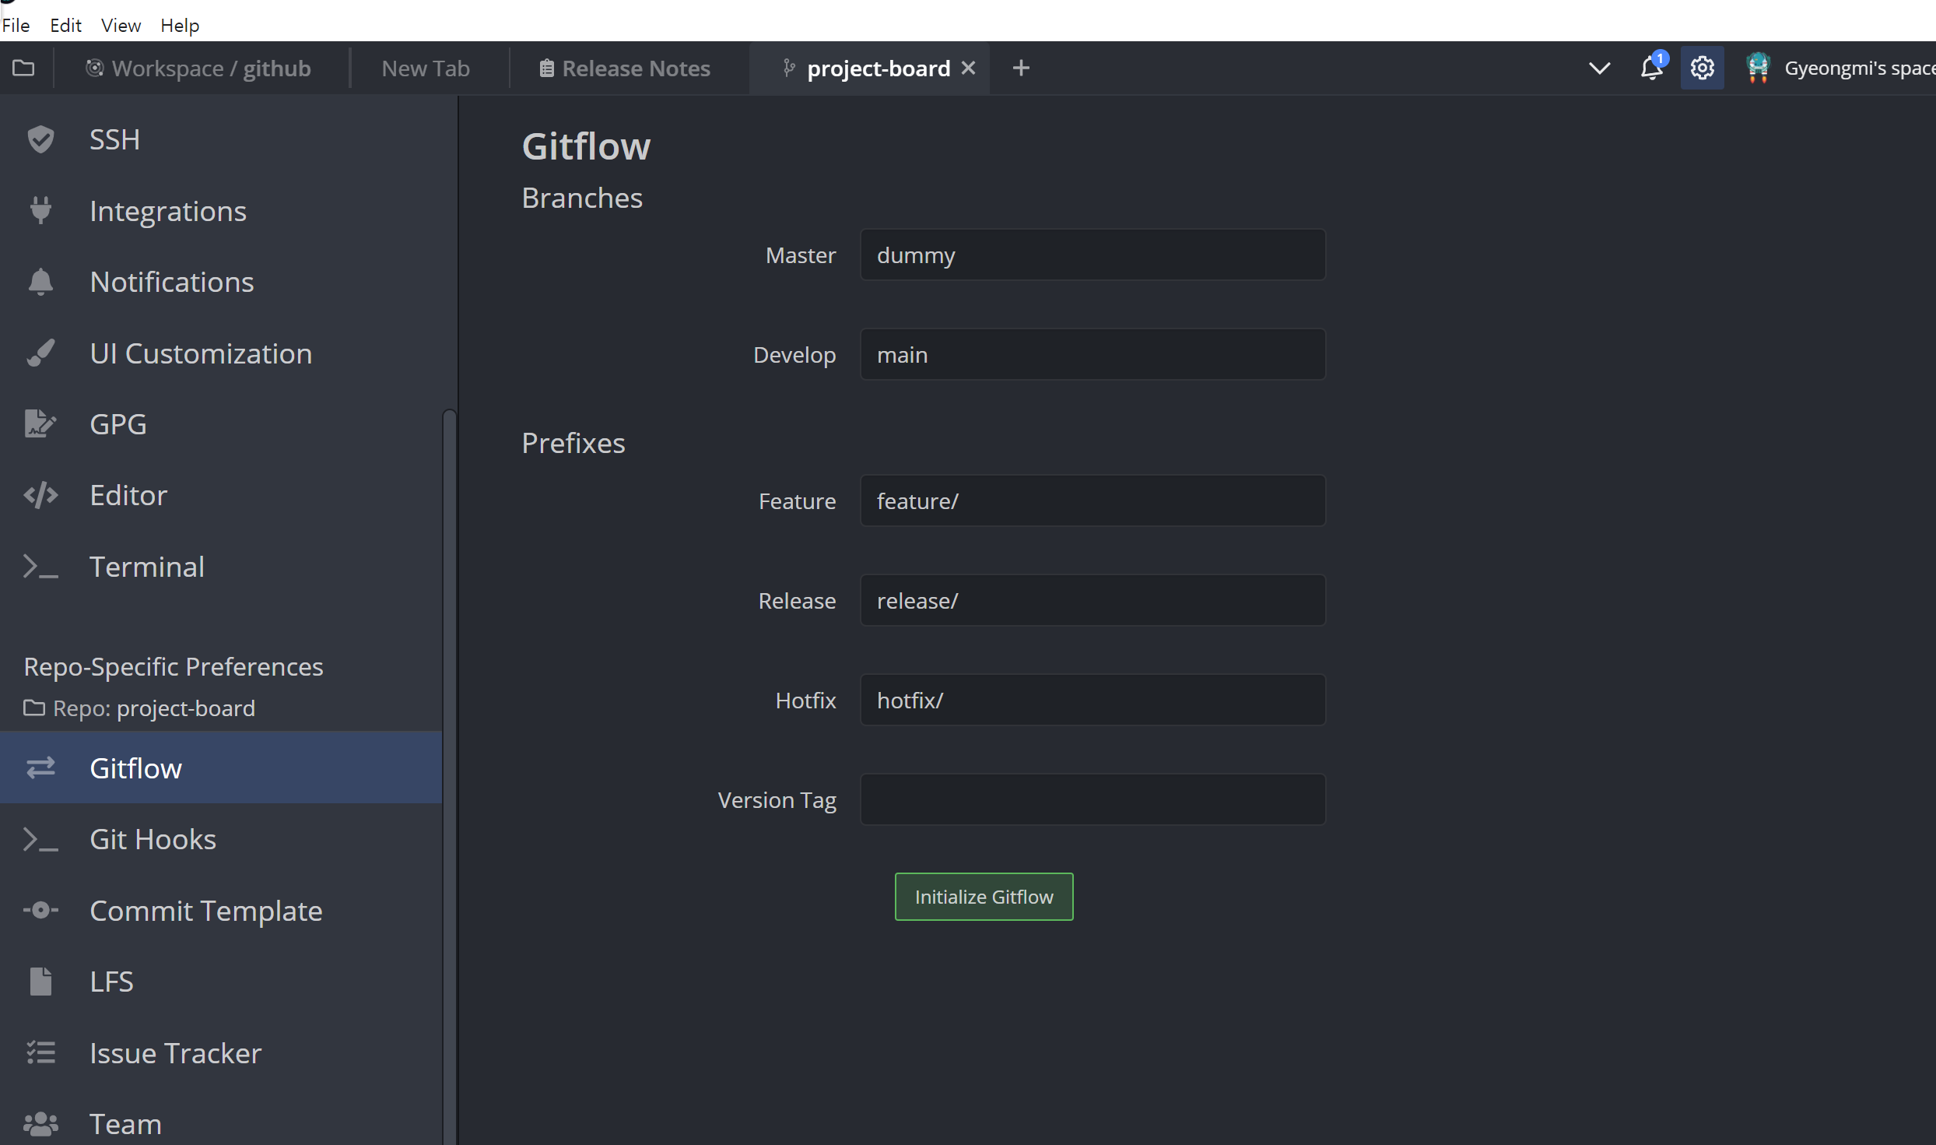
Task: Open Integrations via the plug icon
Action: (40, 211)
